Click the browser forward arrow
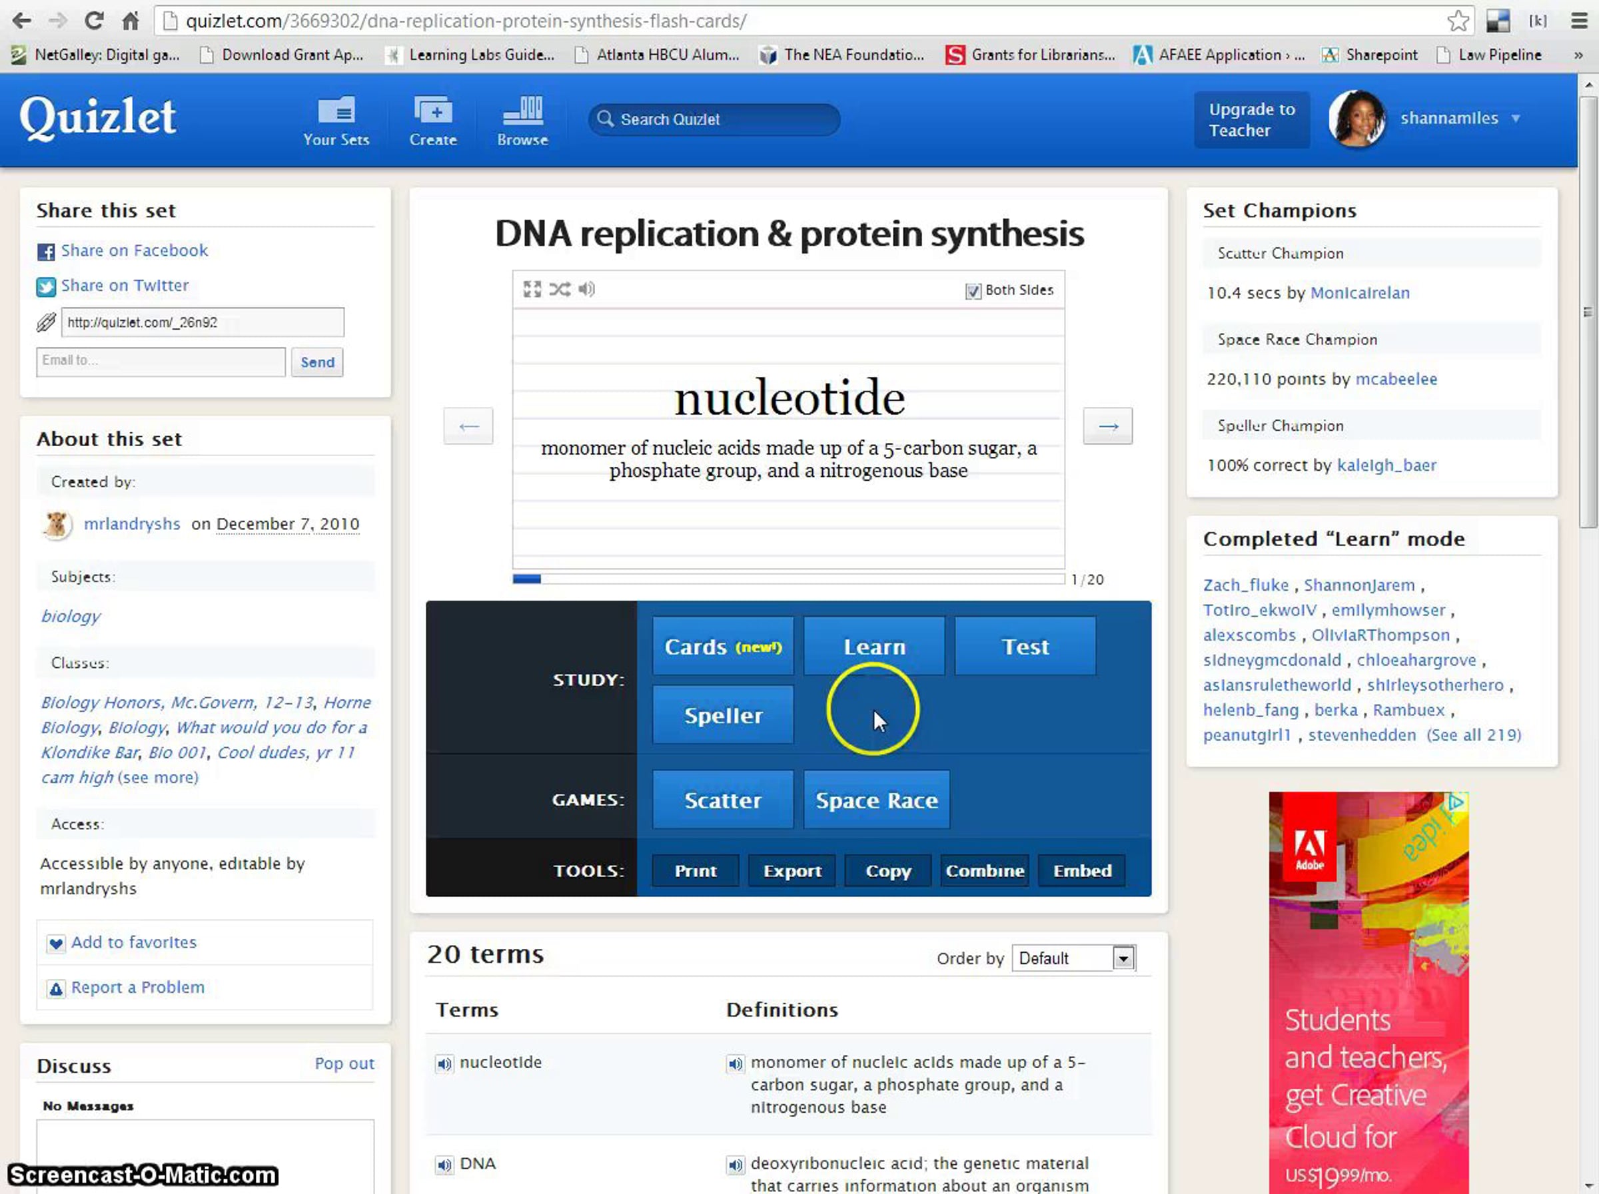Screen dimensions: 1599x1194 [x=57, y=21]
